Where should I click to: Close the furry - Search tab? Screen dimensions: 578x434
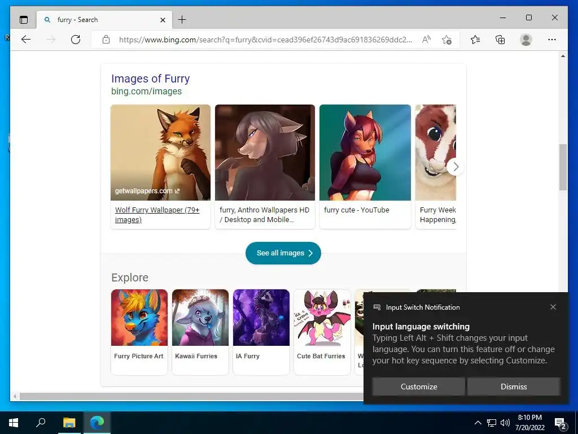click(163, 20)
